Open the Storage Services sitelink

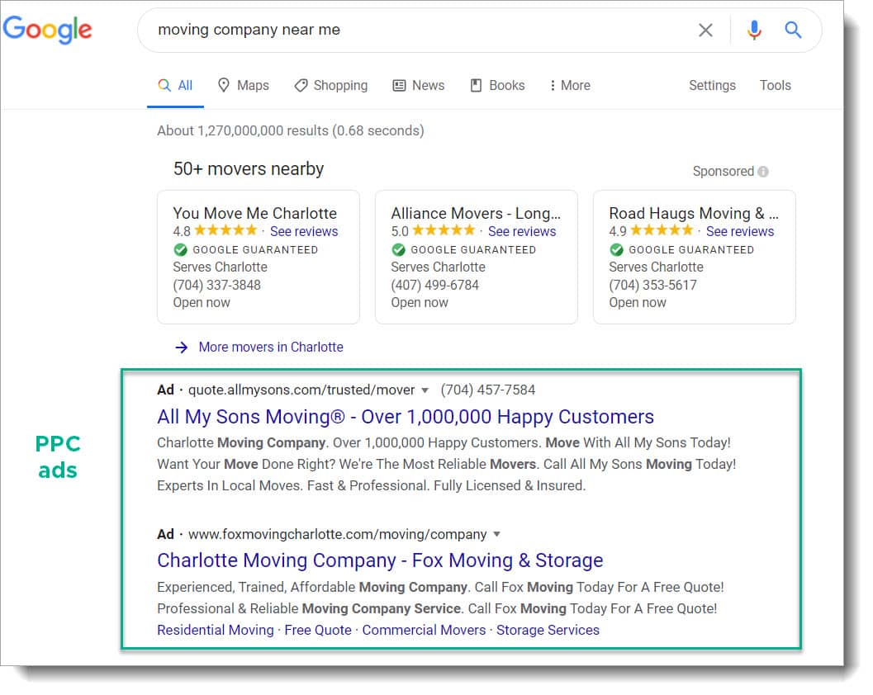pos(548,630)
